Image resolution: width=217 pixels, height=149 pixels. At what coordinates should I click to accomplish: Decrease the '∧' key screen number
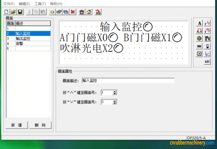[x=115, y=94]
